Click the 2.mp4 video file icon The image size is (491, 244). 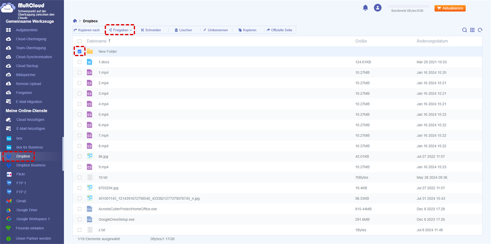(x=90, y=83)
